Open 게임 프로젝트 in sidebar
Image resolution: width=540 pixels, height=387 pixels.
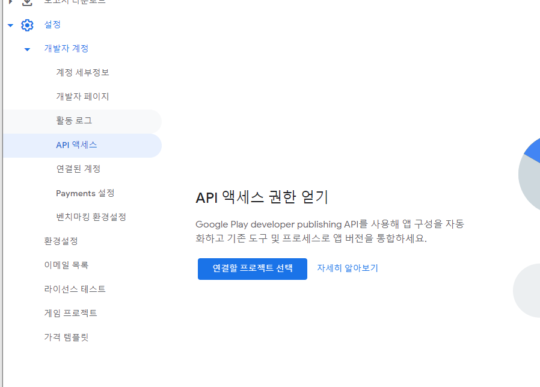(x=70, y=313)
